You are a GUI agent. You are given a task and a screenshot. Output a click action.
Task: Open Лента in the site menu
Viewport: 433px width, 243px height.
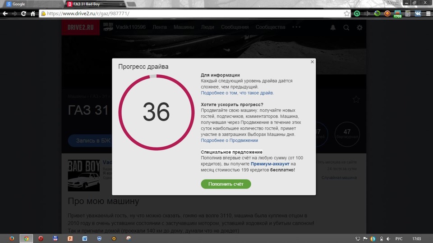[x=160, y=27]
